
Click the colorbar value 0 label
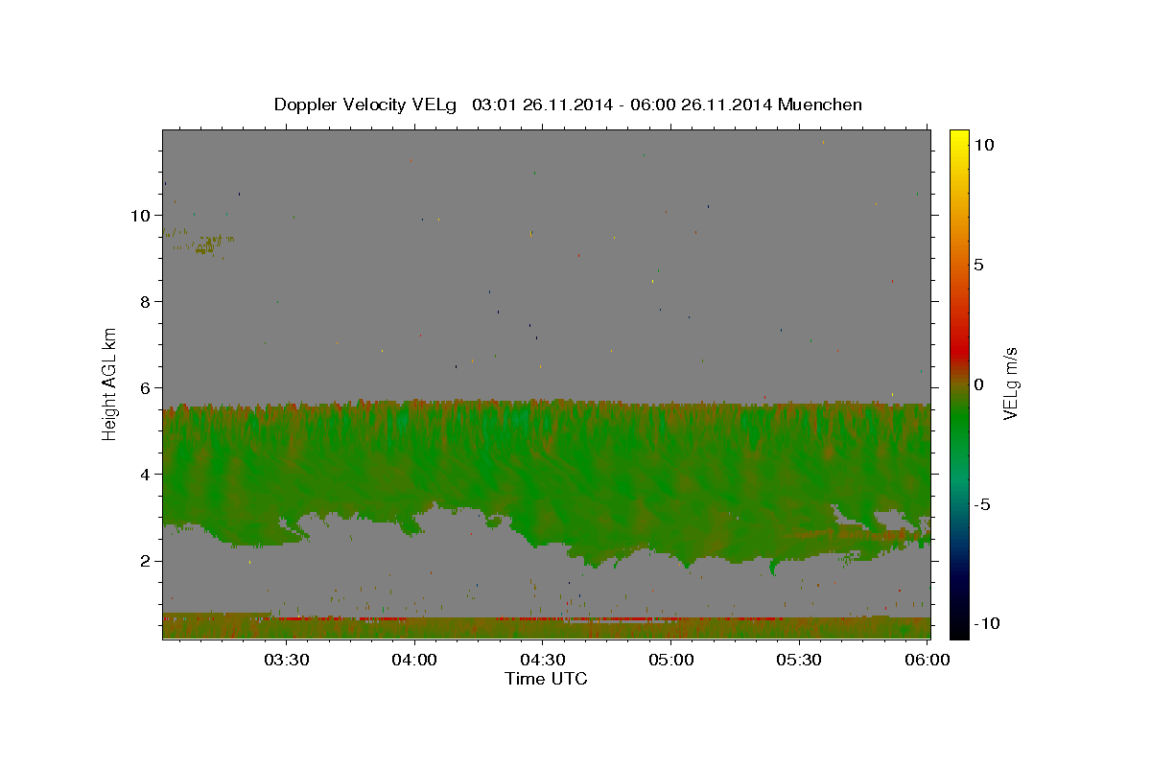pos(978,384)
